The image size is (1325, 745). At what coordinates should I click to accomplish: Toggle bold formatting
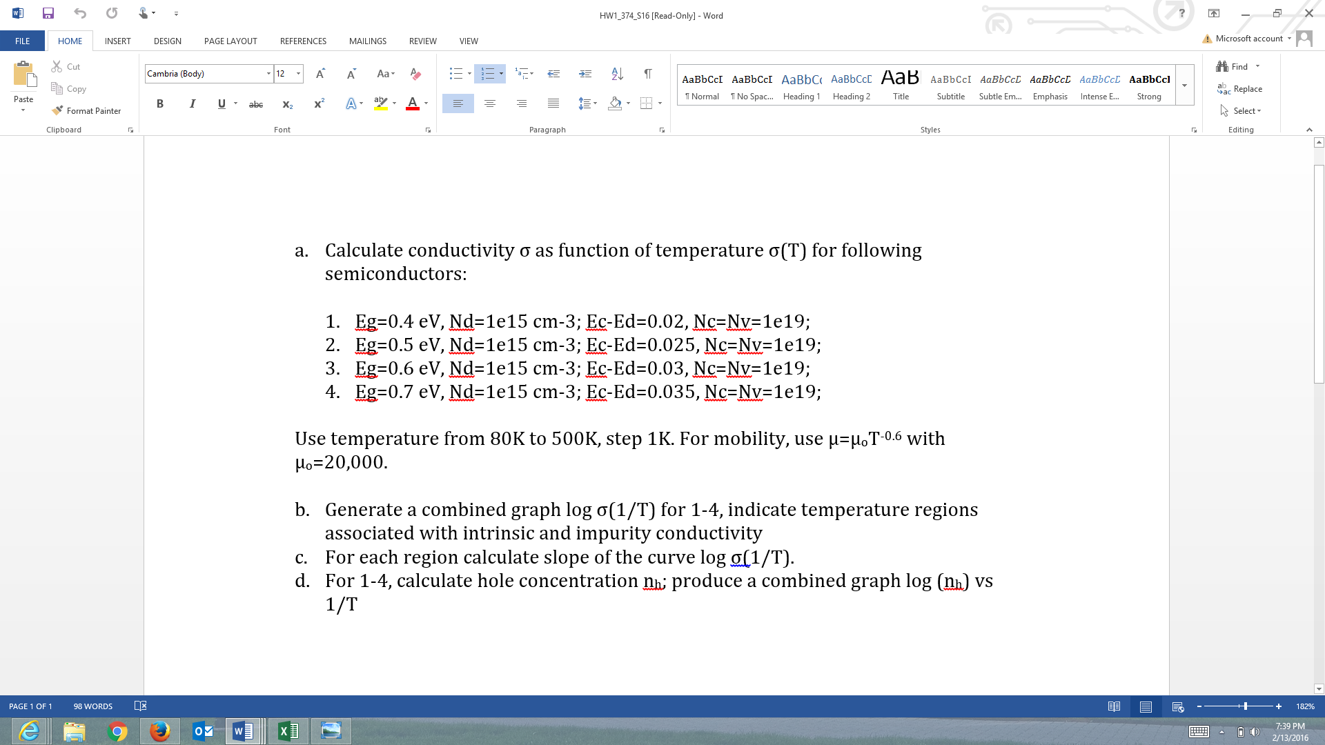tap(160, 103)
